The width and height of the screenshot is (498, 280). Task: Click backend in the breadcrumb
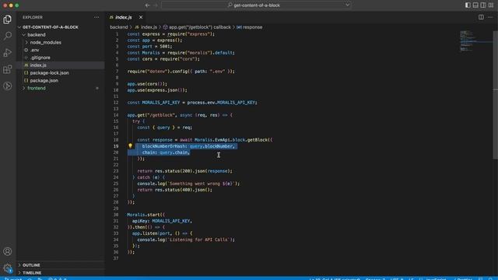[x=119, y=27]
